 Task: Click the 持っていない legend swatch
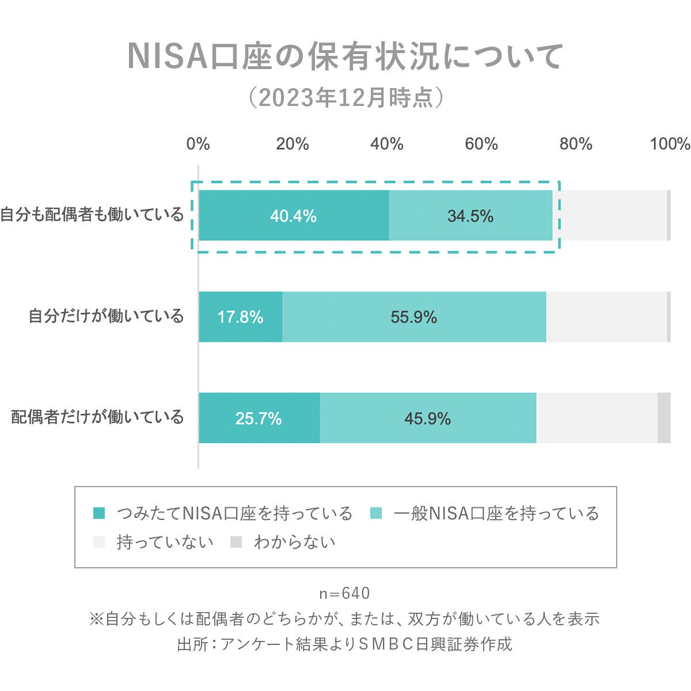(x=99, y=542)
